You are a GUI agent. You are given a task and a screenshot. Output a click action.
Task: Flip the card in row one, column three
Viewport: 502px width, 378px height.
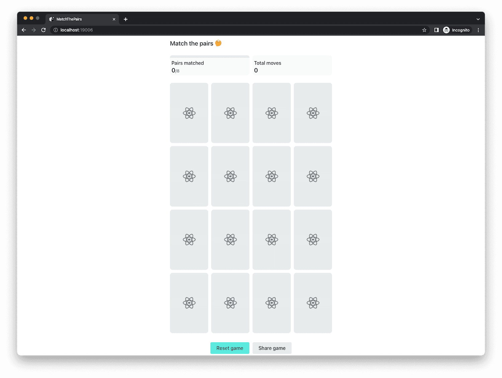pyautogui.click(x=272, y=113)
